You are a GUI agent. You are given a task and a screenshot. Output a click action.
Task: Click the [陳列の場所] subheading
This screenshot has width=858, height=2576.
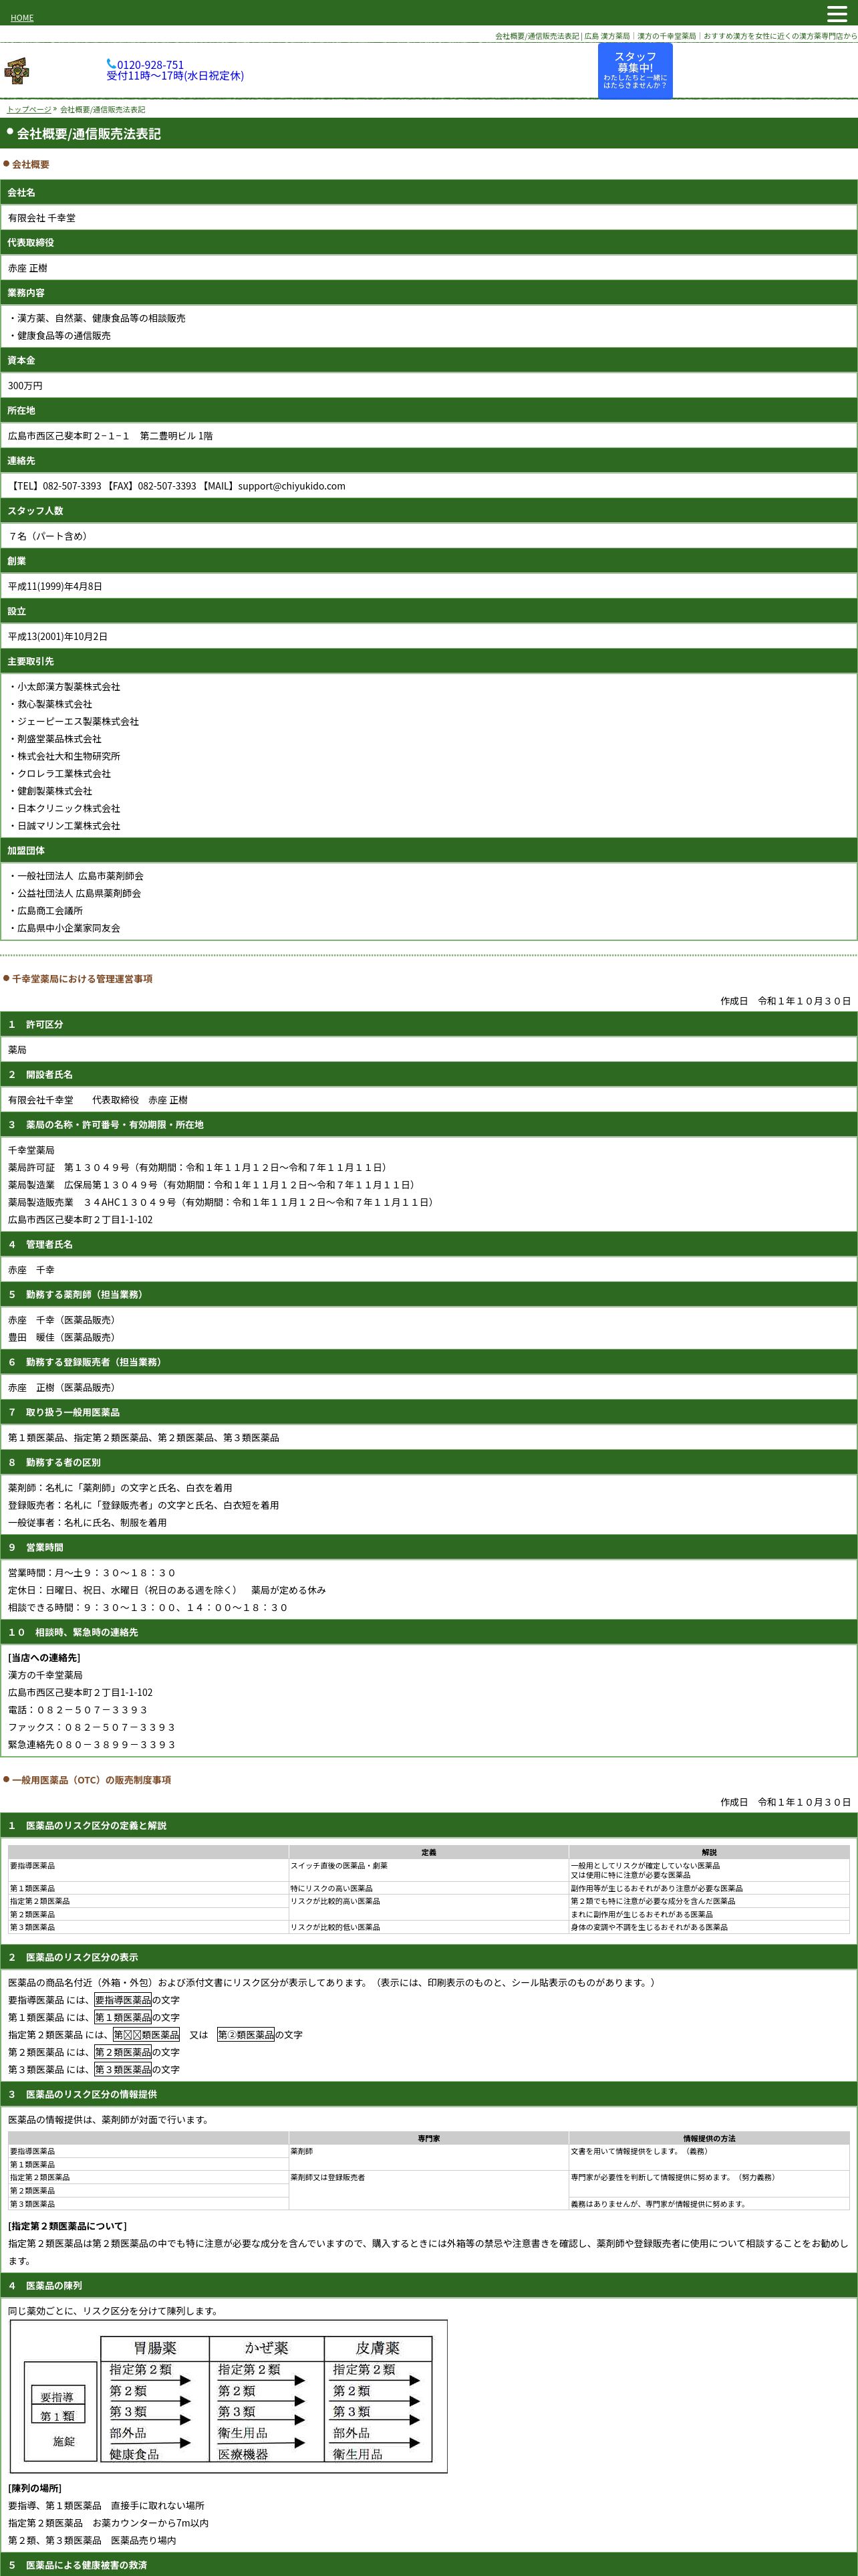35,2488
